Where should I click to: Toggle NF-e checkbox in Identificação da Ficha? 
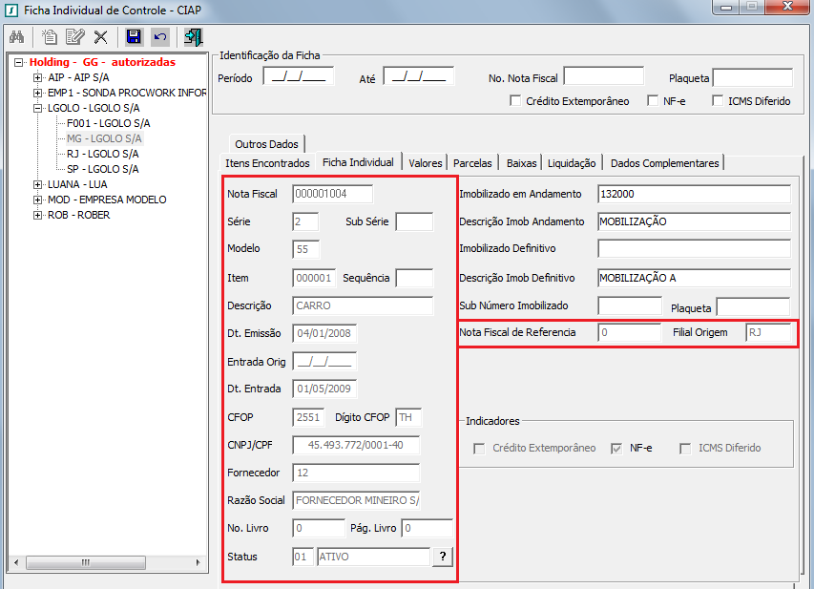click(653, 100)
